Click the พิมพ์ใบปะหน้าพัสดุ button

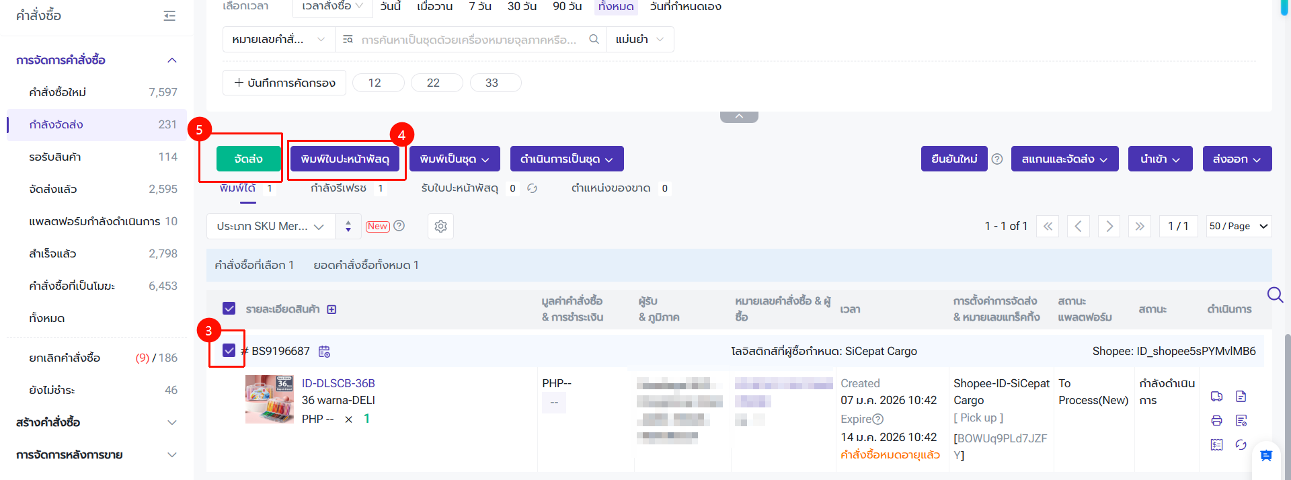coord(345,159)
